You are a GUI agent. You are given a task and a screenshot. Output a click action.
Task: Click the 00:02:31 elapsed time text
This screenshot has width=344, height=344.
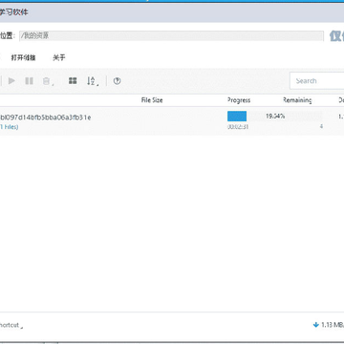(x=238, y=127)
